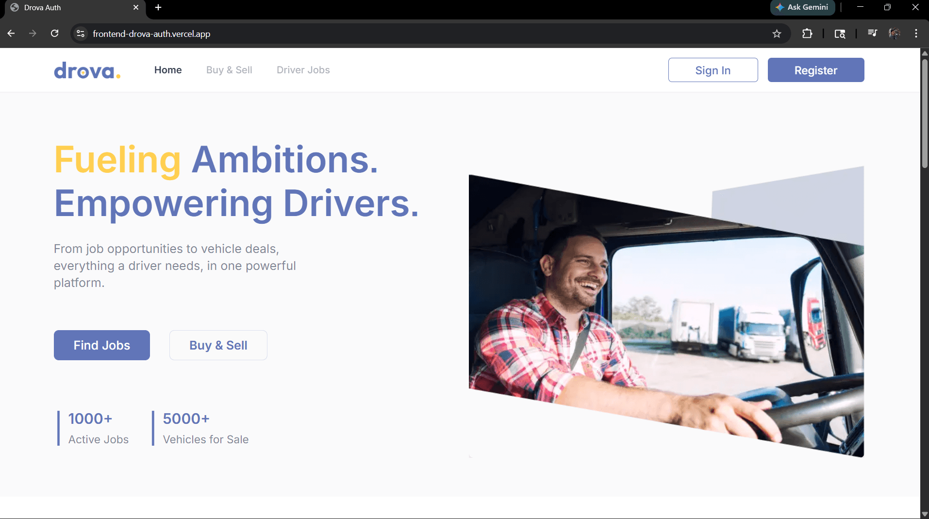Click the browser back arrow icon
This screenshot has height=519, width=929.
[x=11, y=33]
